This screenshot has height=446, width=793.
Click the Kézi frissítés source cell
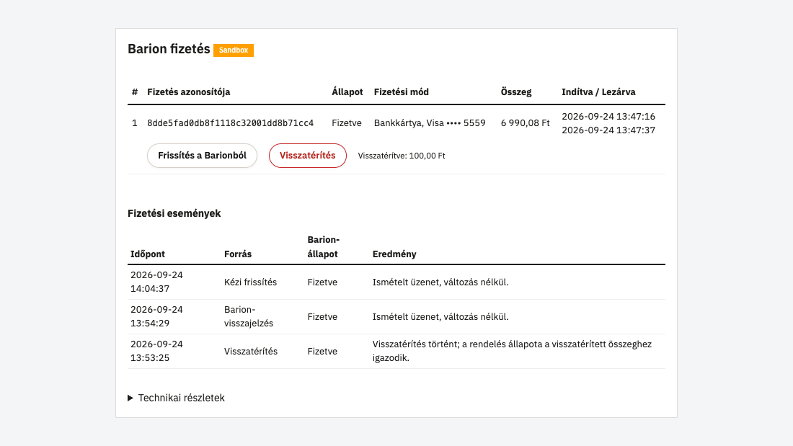[250, 282]
